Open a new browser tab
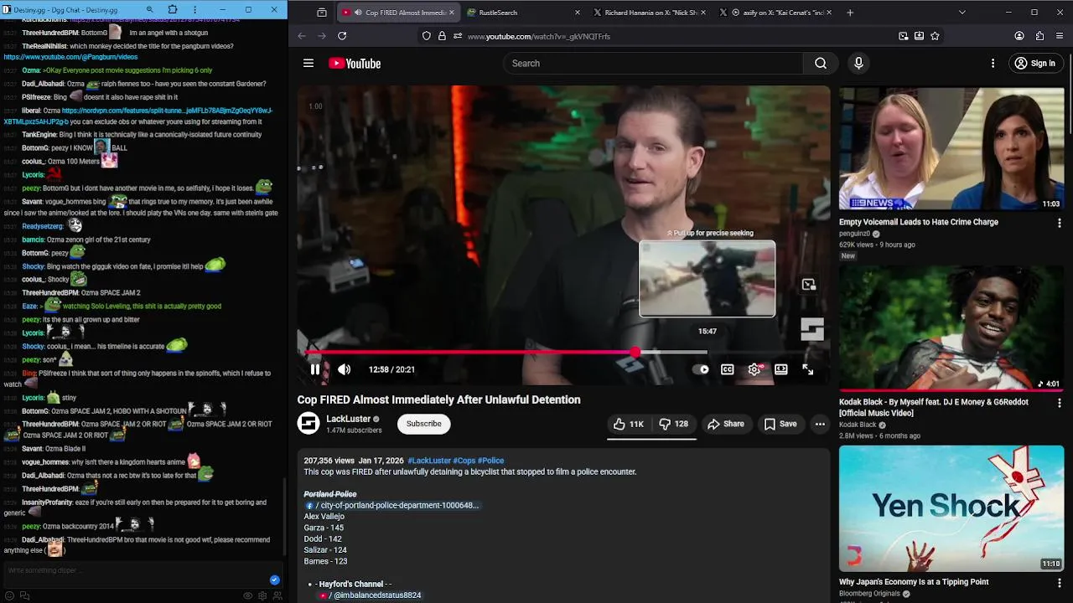Screen dimensions: 1073x603 tap(850, 13)
